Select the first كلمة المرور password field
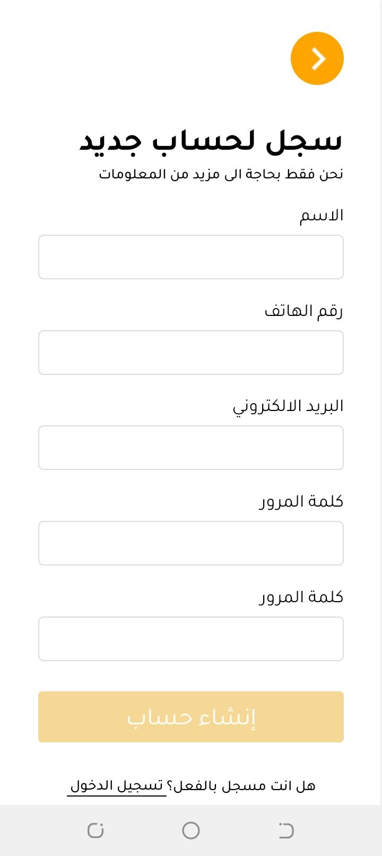This screenshot has height=856, width=382. click(191, 543)
